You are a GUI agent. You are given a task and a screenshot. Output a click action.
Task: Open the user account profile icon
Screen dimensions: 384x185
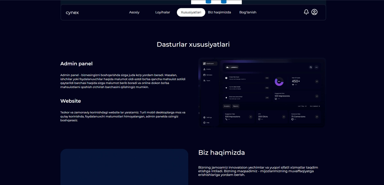click(314, 12)
